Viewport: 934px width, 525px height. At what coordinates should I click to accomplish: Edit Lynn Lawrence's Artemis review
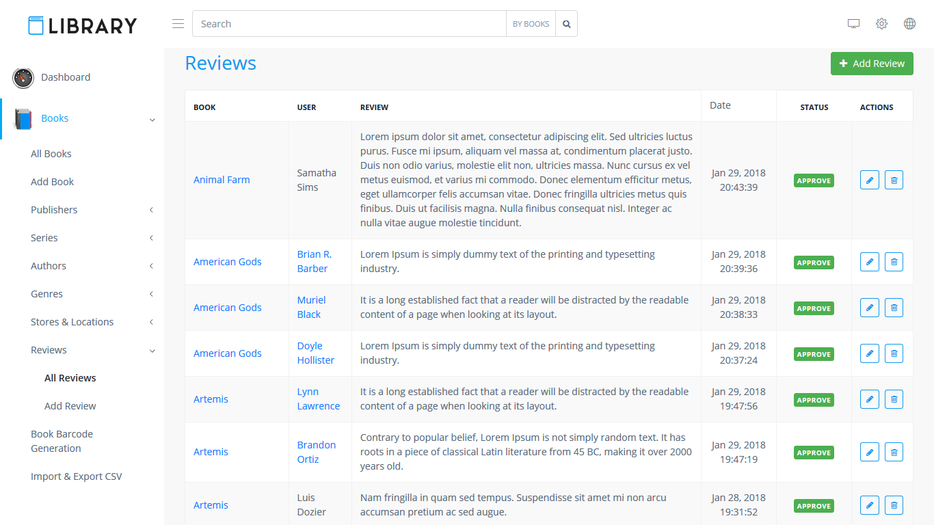(869, 399)
